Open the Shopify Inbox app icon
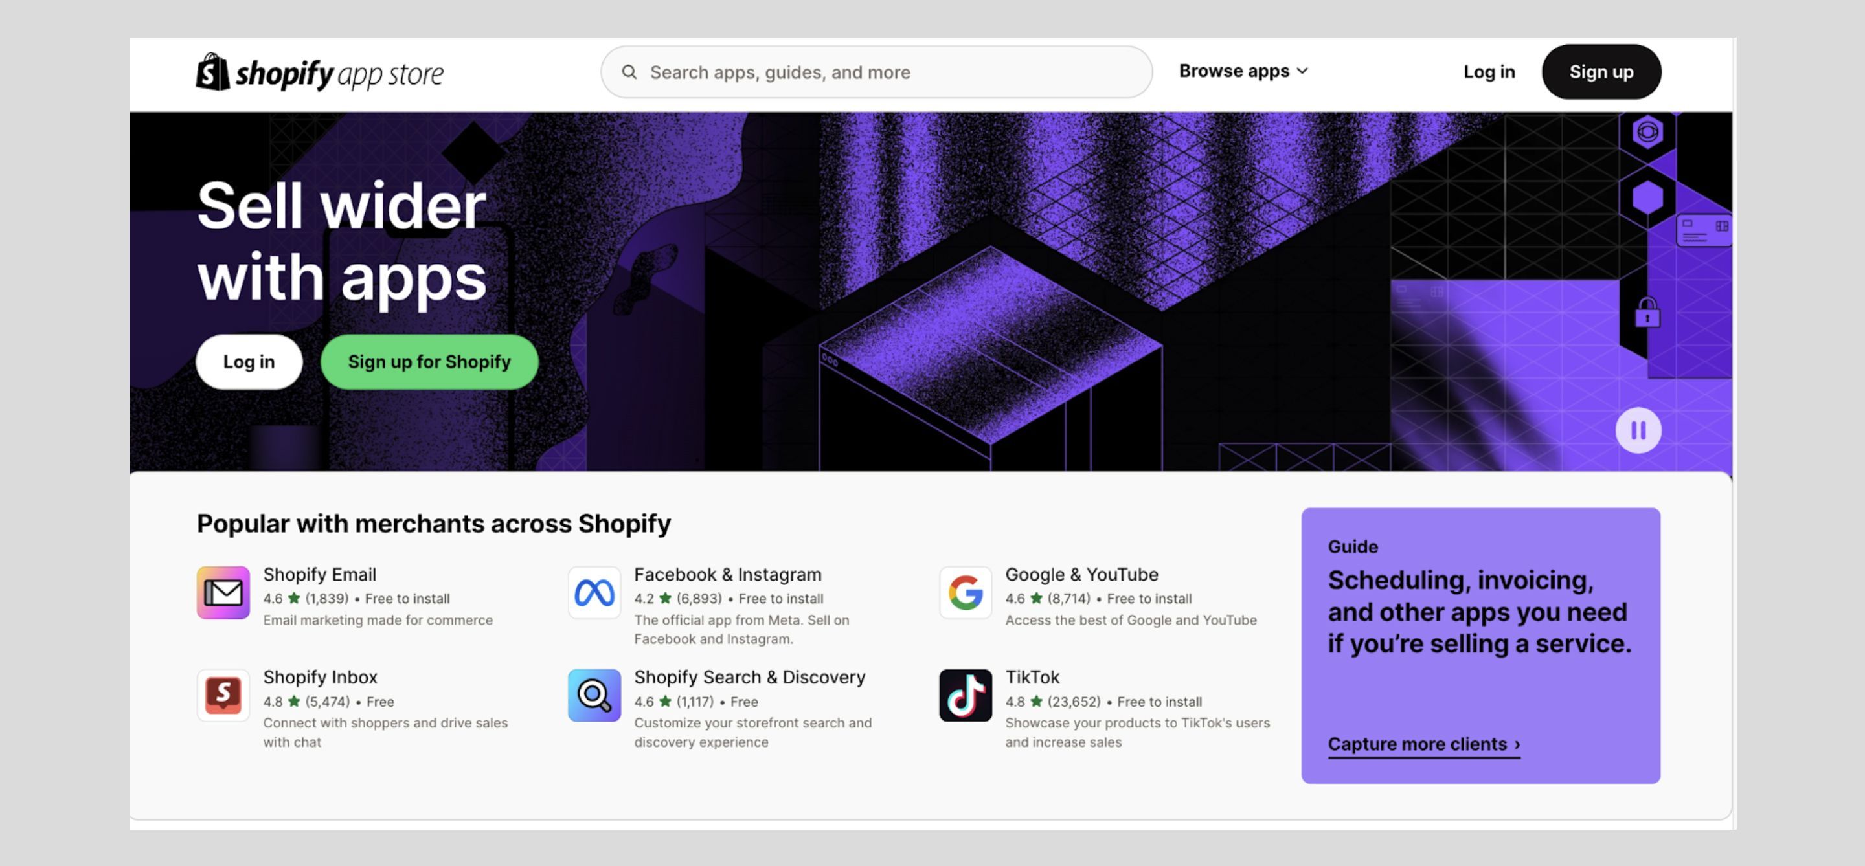1865x866 pixels. 223,695
